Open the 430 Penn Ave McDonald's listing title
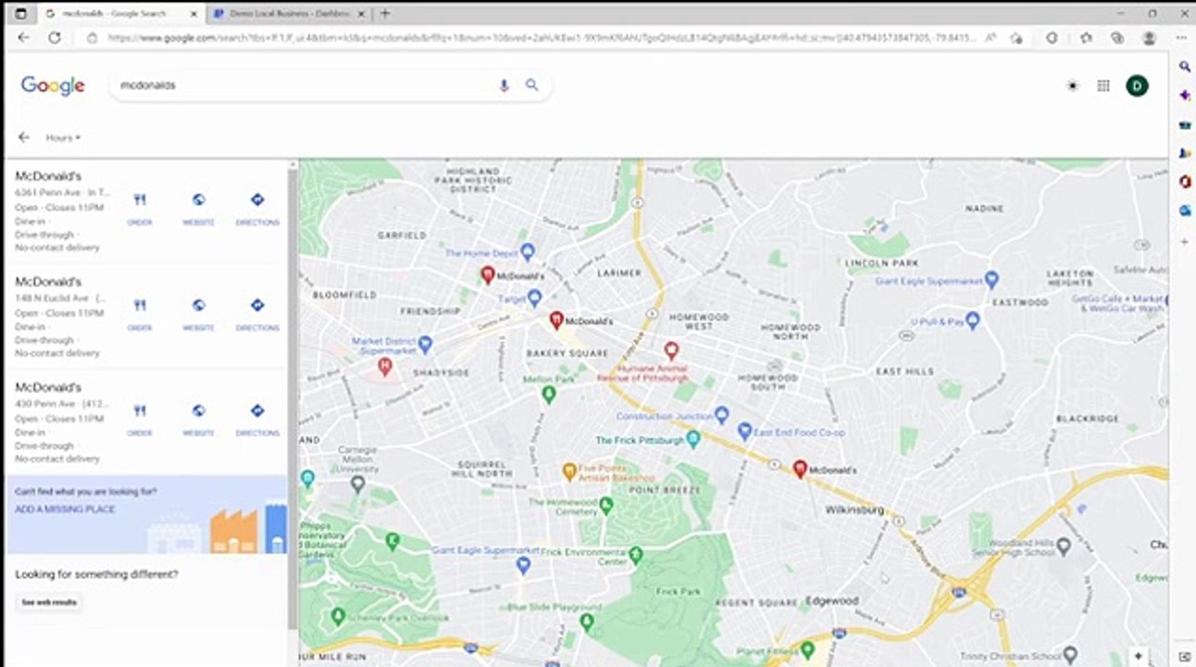Image resolution: width=1196 pixels, height=667 pixels. [x=48, y=387]
